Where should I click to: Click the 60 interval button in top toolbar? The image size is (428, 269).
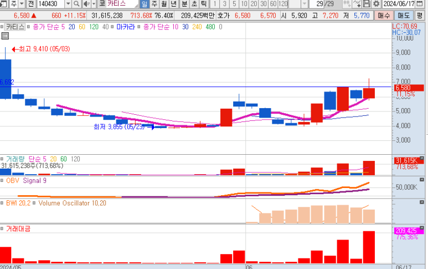point(273,4)
